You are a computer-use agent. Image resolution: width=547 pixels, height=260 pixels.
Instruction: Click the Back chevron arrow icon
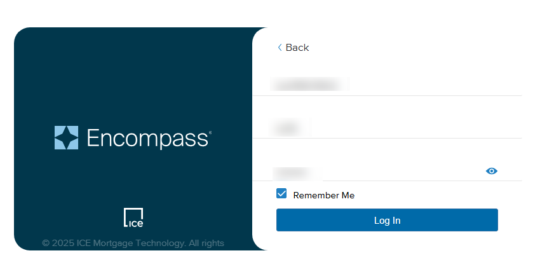280,48
